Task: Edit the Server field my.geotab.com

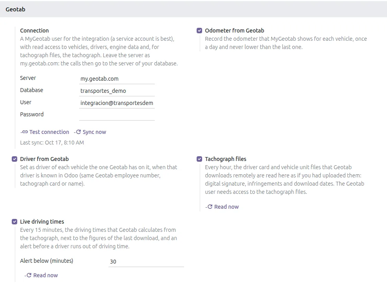Action: coord(117,79)
